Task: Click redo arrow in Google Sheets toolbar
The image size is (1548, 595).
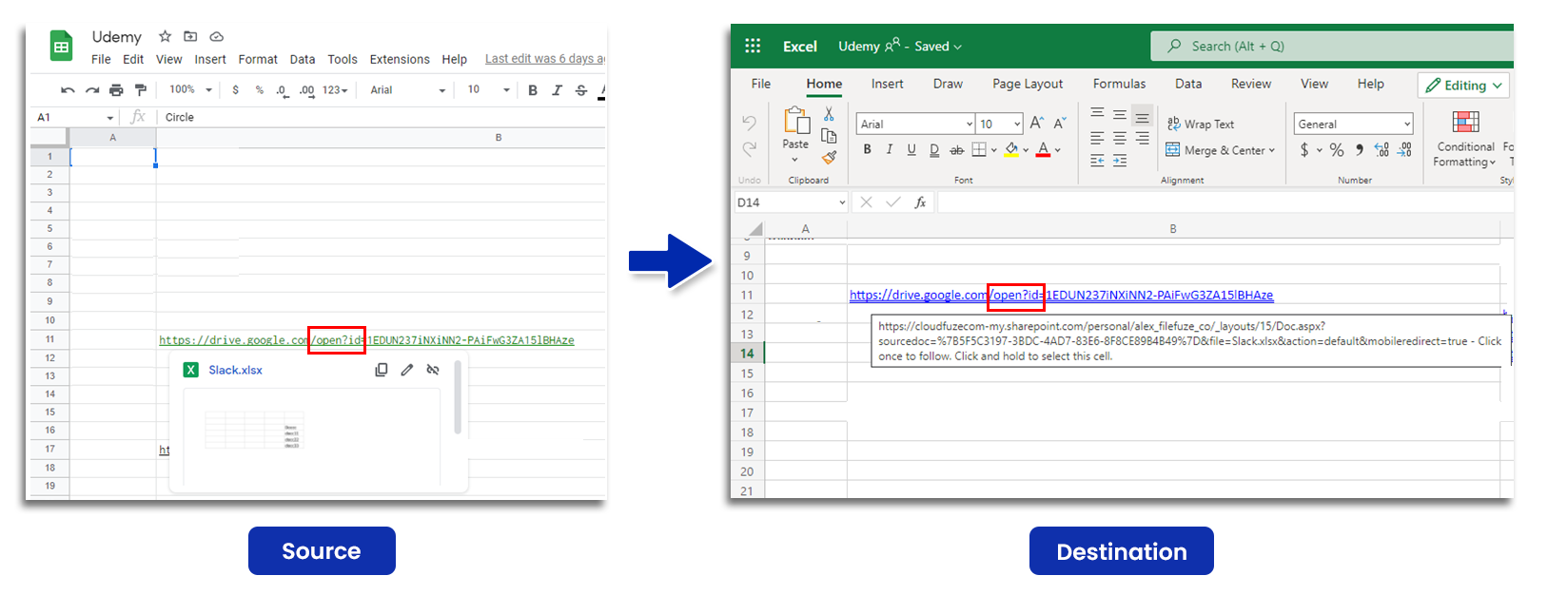Action: click(92, 90)
